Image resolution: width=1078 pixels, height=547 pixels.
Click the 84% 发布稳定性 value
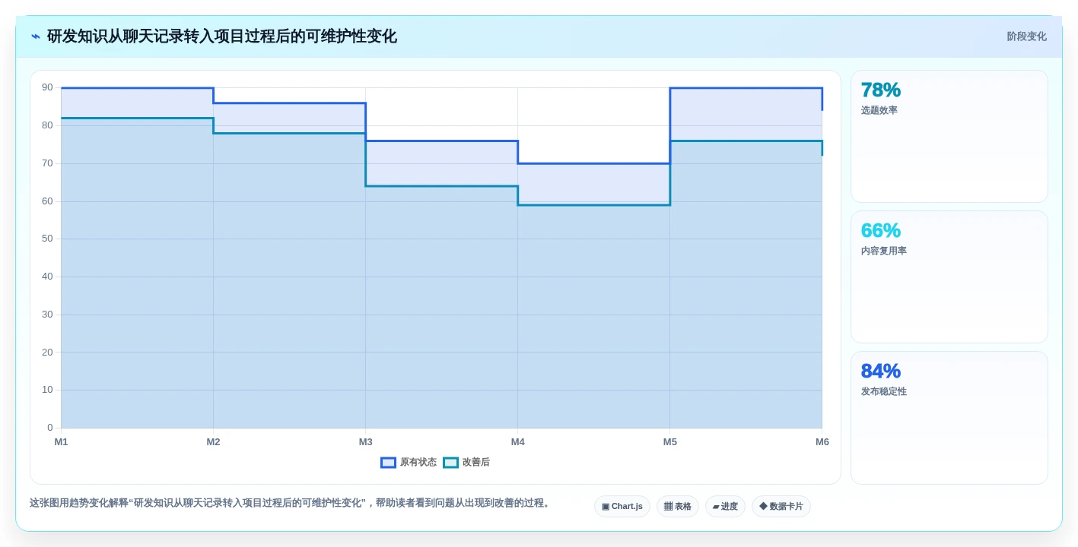(x=881, y=372)
